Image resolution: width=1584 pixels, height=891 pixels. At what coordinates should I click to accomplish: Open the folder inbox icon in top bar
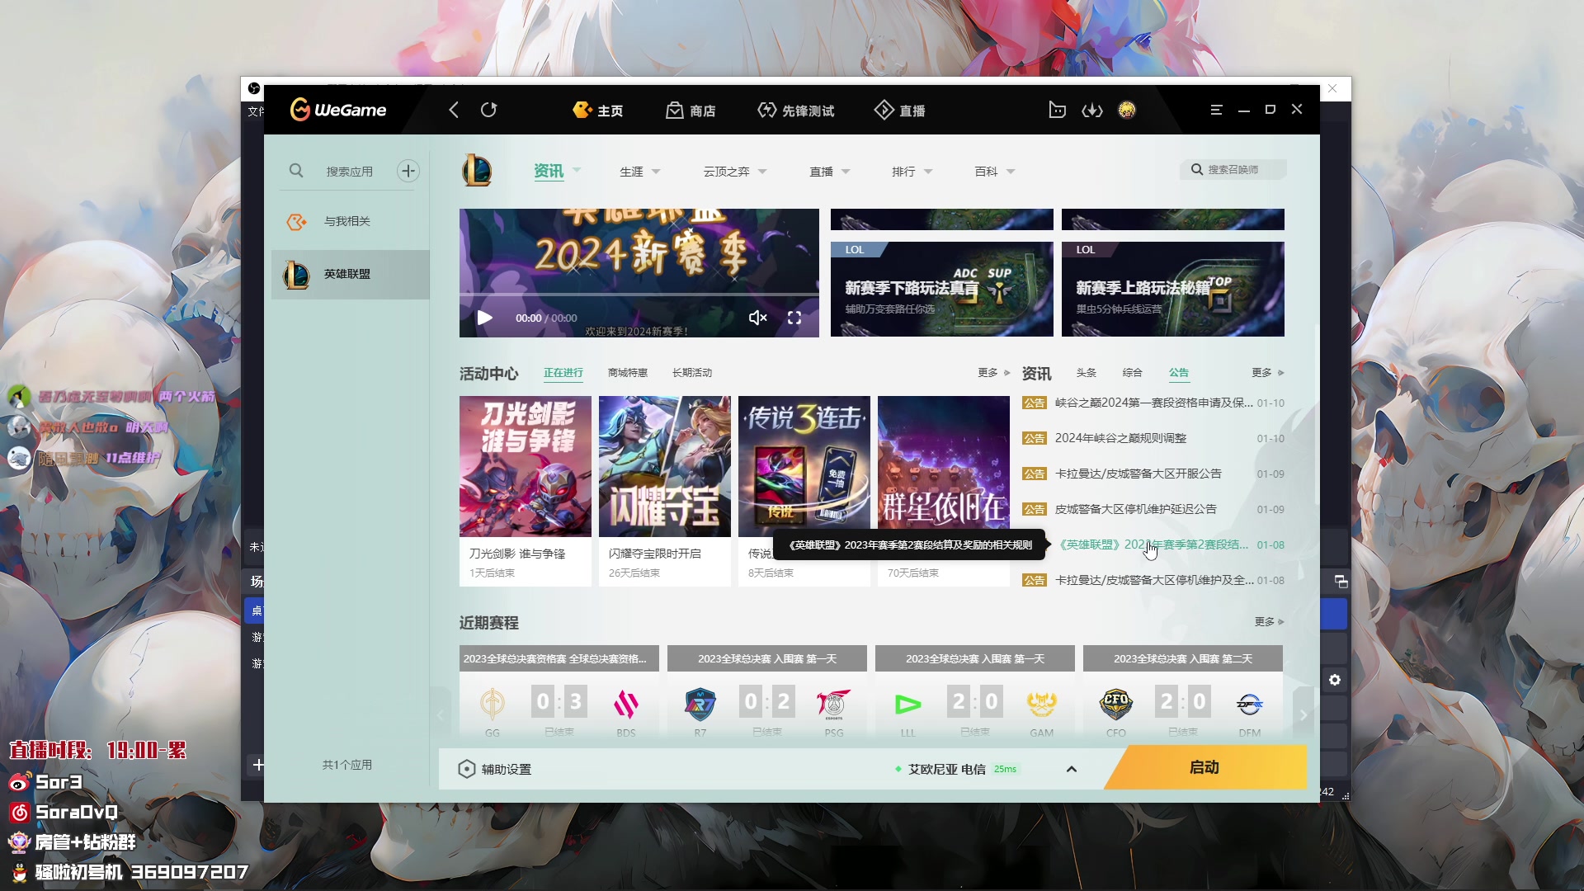(1057, 110)
